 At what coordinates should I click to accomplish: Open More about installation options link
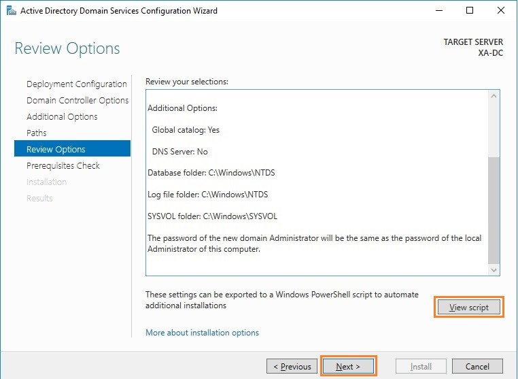point(202,332)
